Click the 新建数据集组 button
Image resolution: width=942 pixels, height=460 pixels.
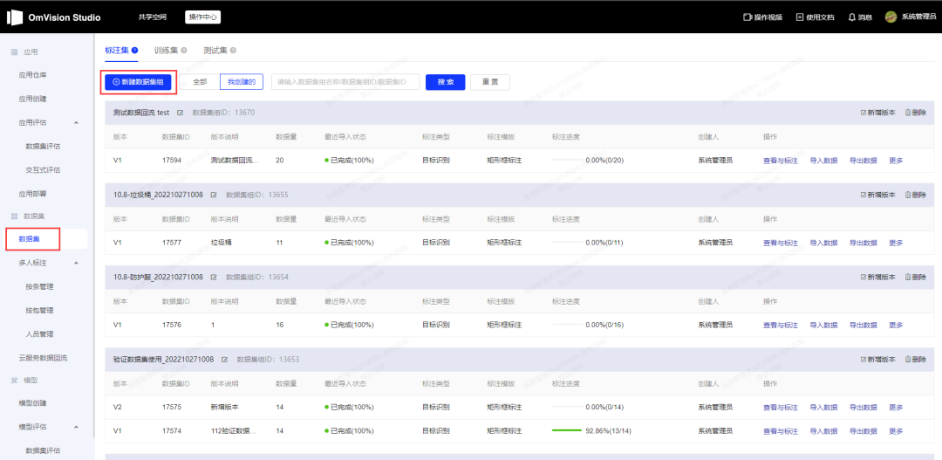click(139, 82)
